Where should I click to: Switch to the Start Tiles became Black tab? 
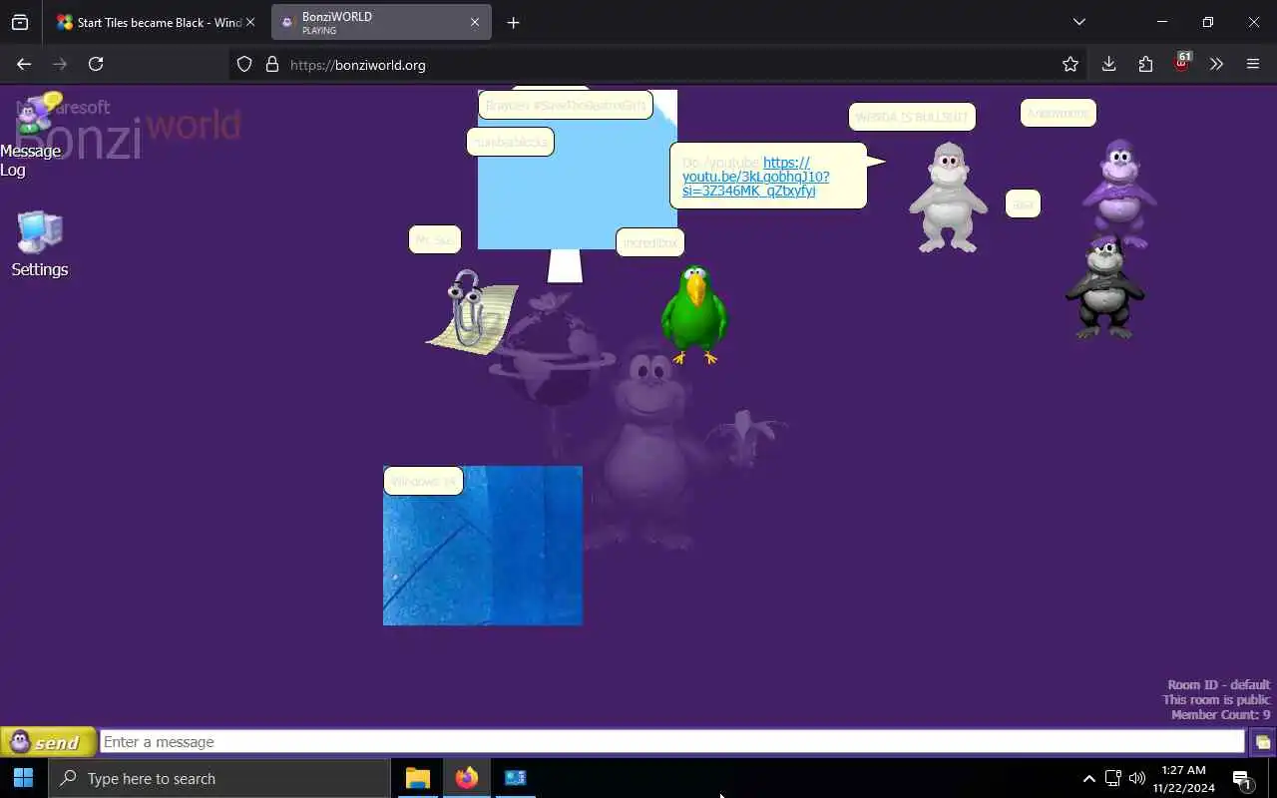[150, 22]
